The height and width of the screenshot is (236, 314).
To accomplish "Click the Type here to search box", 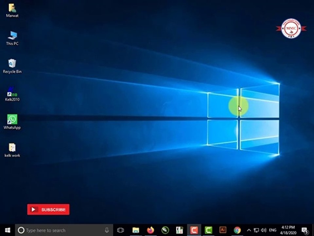I will (64, 230).
